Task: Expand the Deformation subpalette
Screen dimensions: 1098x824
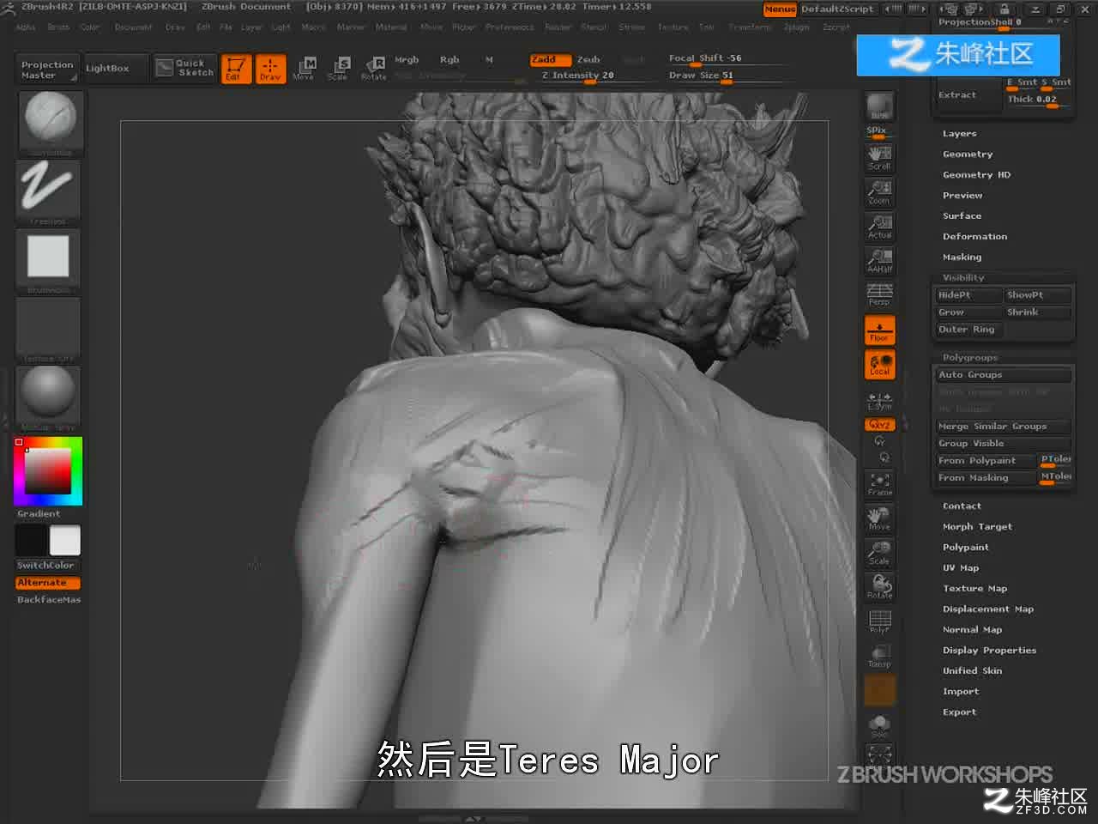Action: [974, 237]
